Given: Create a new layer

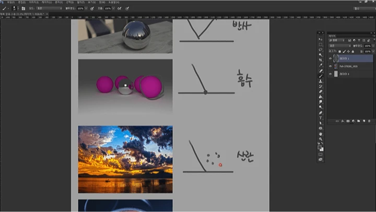Looking at the screenshot, I should point(364,121).
